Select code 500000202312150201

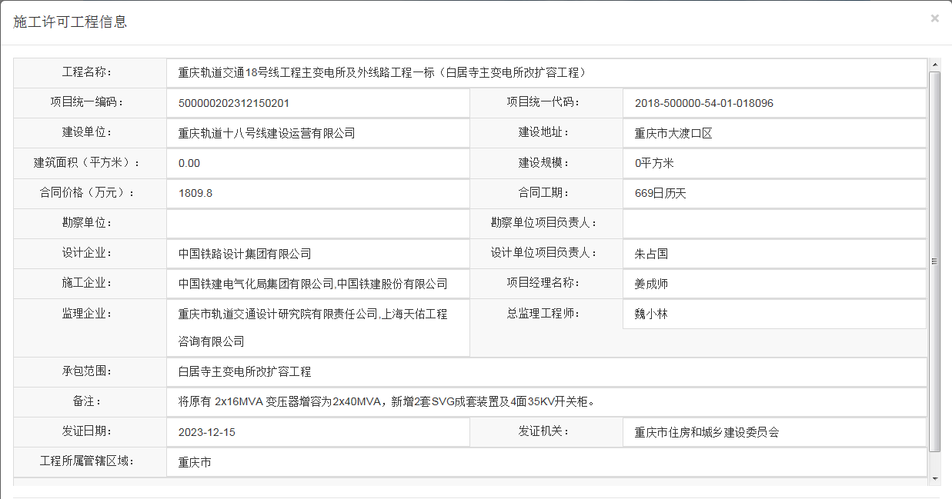pyautogui.click(x=233, y=103)
